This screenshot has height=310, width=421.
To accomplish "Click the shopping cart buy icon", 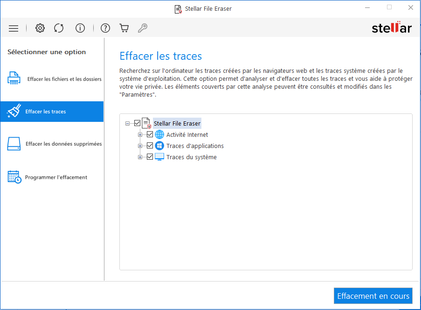I will click(x=124, y=28).
